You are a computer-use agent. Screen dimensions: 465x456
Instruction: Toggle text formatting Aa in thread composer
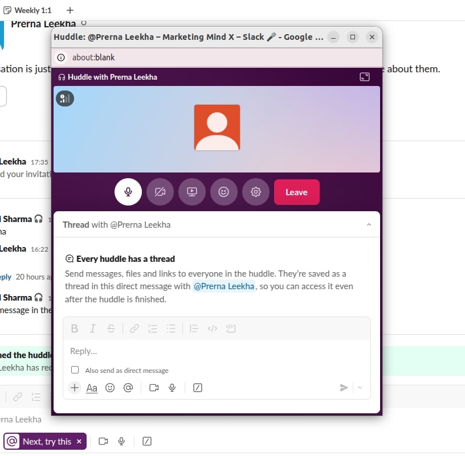pyautogui.click(x=92, y=388)
